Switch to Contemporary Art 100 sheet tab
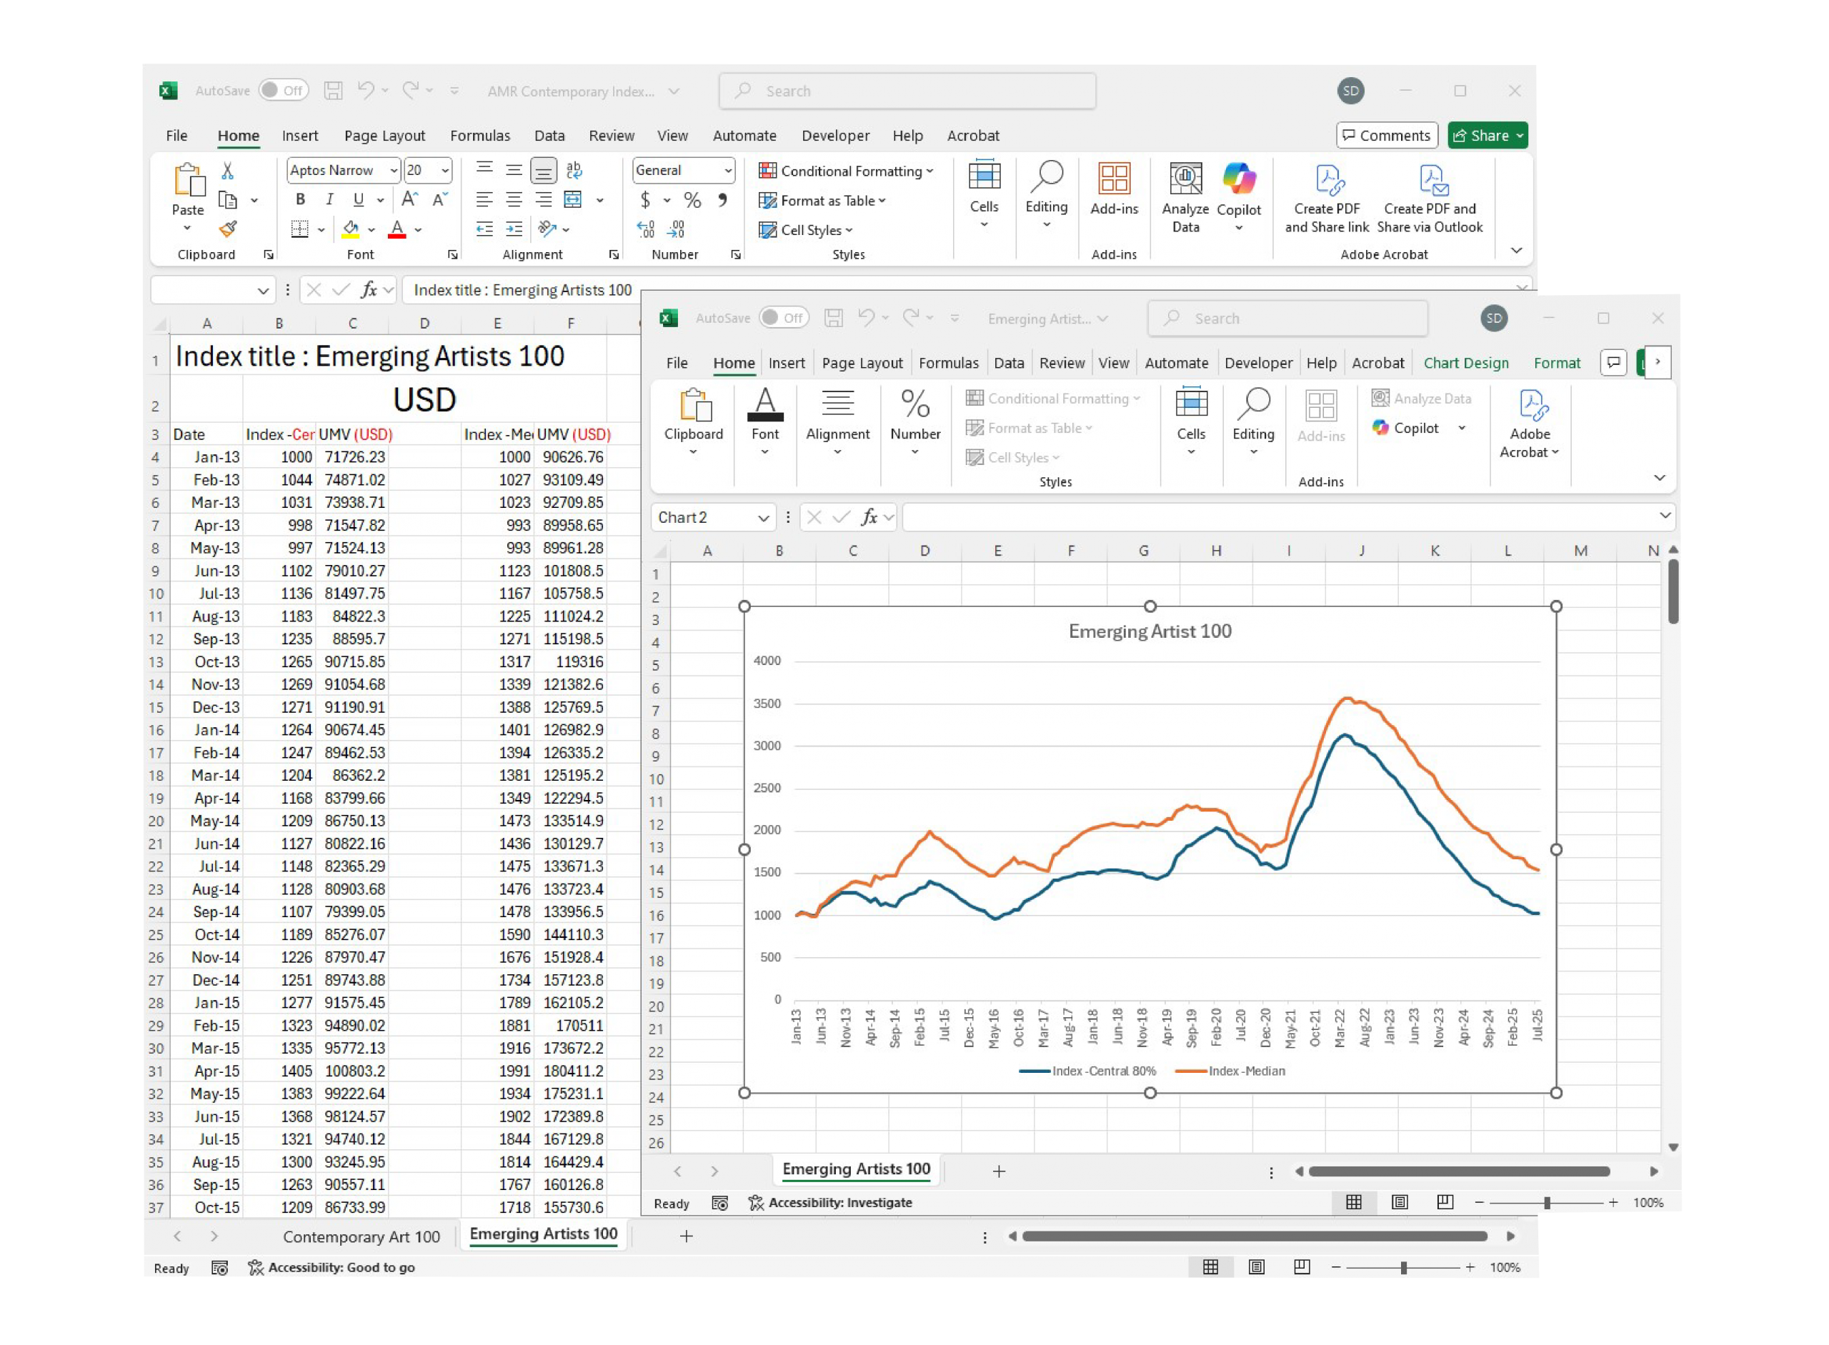Viewport: 1829px width, 1345px height. click(361, 1236)
